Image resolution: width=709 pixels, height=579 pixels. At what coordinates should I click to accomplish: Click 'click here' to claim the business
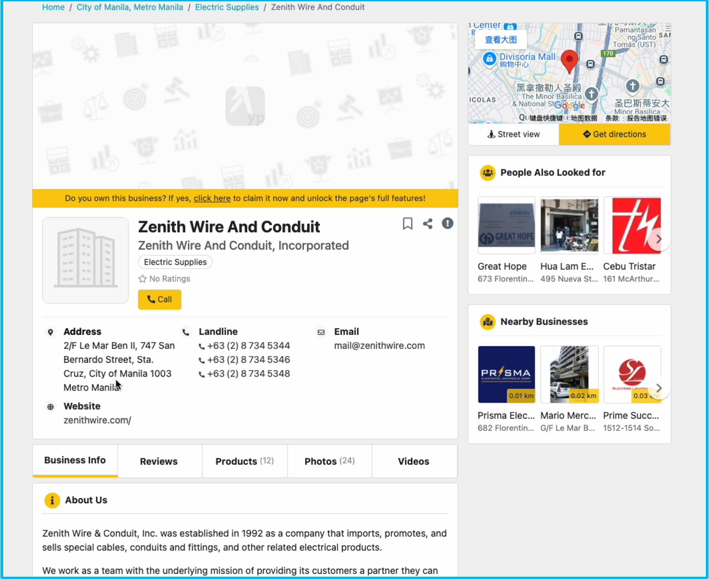(212, 198)
